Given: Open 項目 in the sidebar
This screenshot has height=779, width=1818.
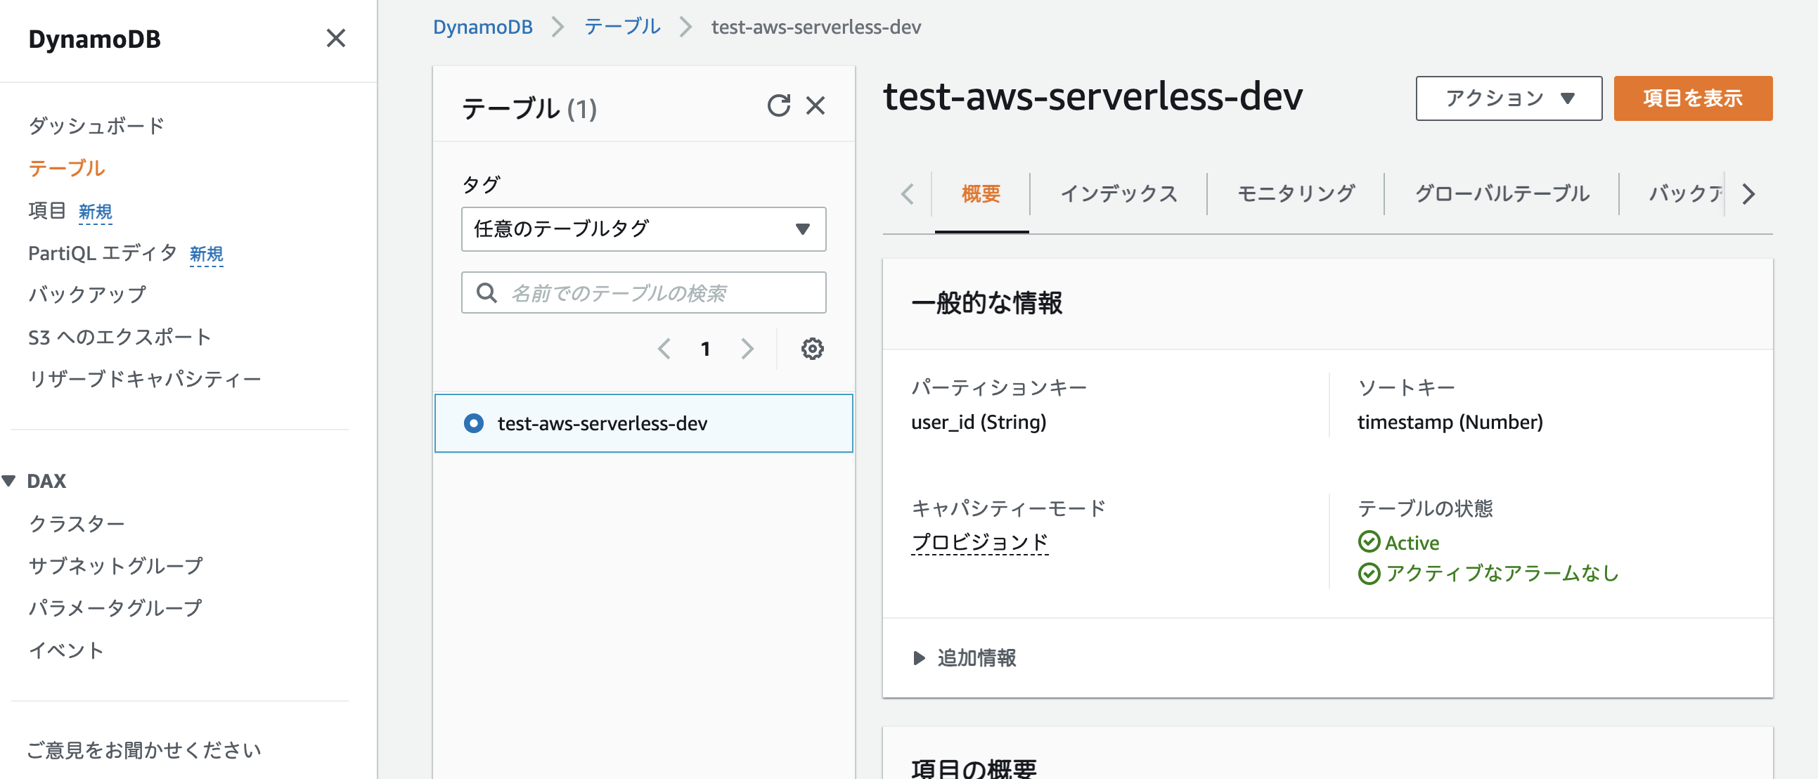Looking at the screenshot, I should point(47,210).
